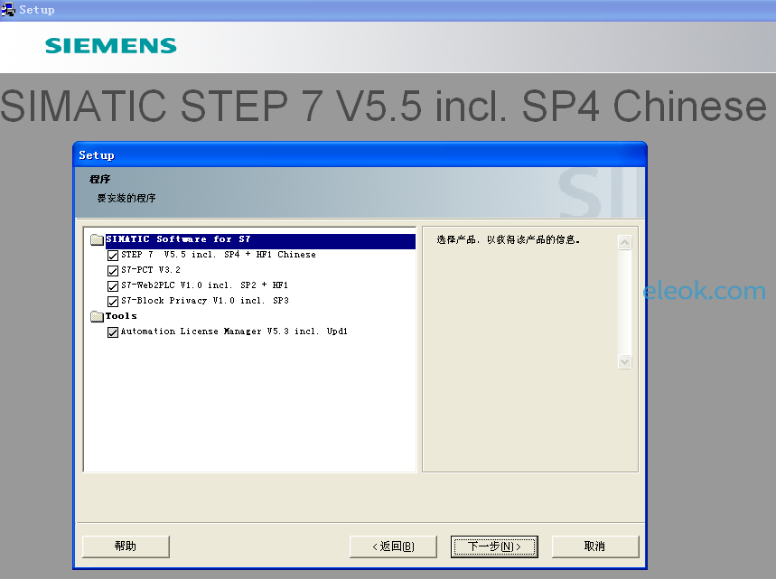Click the 下一步(N) next button

pos(494,546)
